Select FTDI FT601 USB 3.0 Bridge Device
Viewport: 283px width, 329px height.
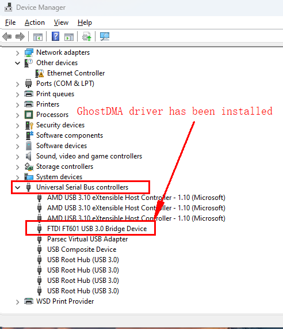(x=97, y=229)
